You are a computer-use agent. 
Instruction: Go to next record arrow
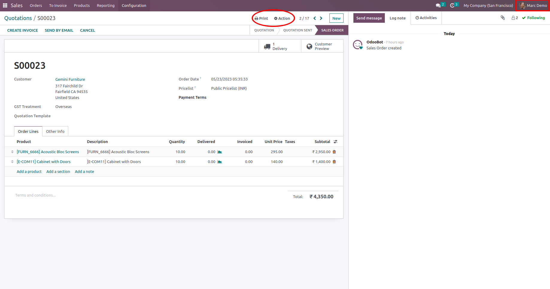click(321, 18)
